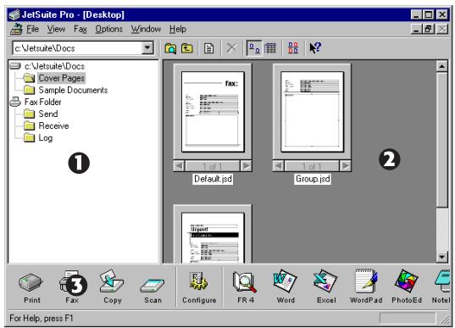Click the Scan icon
Image resolution: width=455 pixels, height=328 pixels.
[x=152, y=285]
